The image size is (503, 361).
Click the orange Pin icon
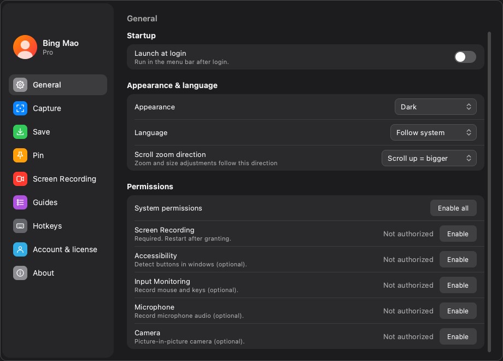click(20, 155)
